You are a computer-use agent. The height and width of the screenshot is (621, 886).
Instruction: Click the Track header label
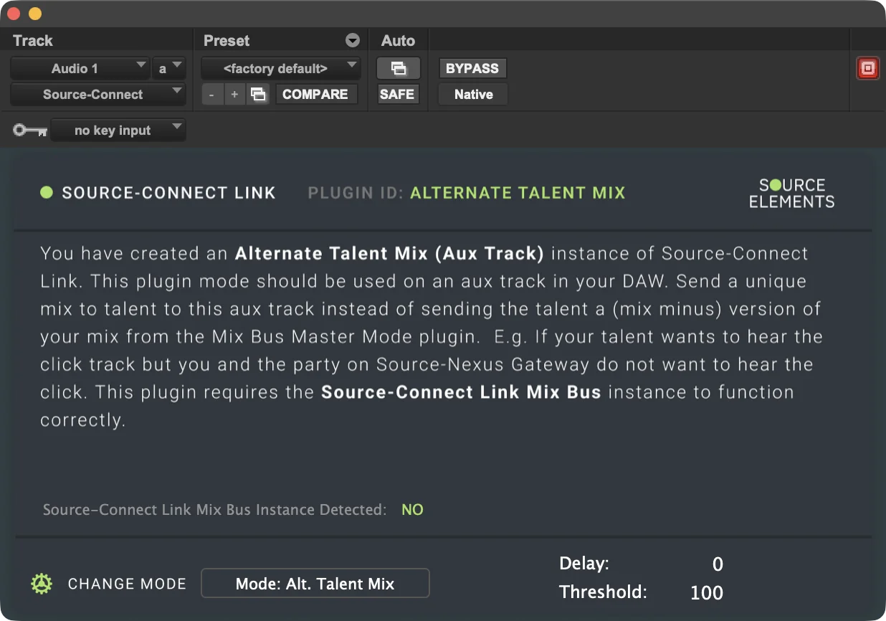pos(33,41)
